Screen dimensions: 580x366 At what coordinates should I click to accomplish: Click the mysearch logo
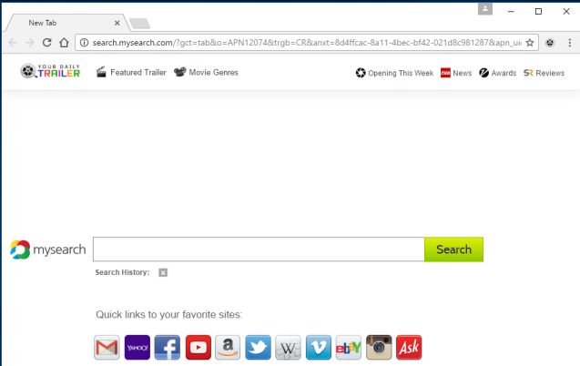47,249
